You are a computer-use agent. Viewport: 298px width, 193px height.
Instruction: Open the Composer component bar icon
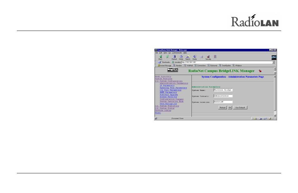(270, 119)
